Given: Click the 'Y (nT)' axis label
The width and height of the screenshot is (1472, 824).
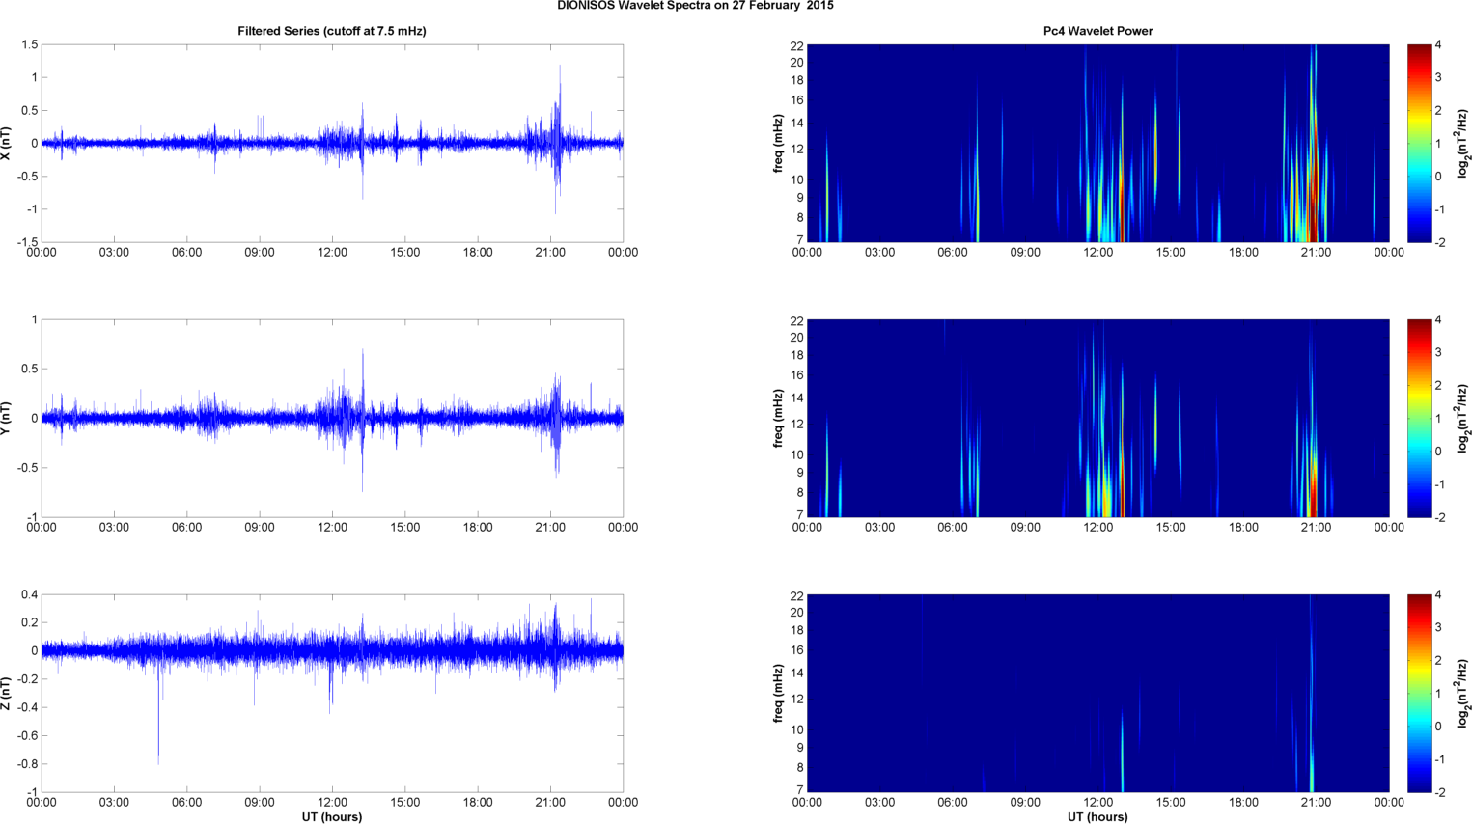Looking at the screenshot, I should point(6,418).
